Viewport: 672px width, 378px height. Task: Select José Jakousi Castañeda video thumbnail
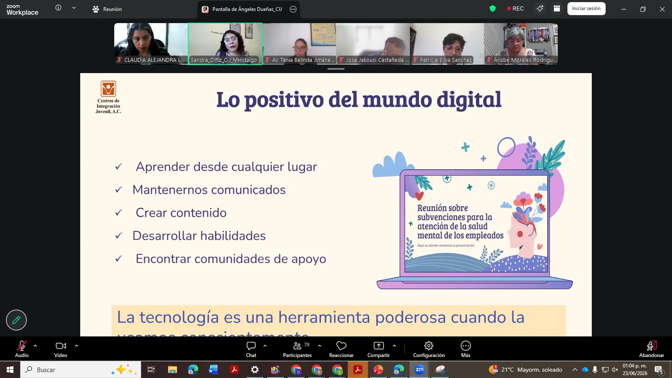pos(373,44)
